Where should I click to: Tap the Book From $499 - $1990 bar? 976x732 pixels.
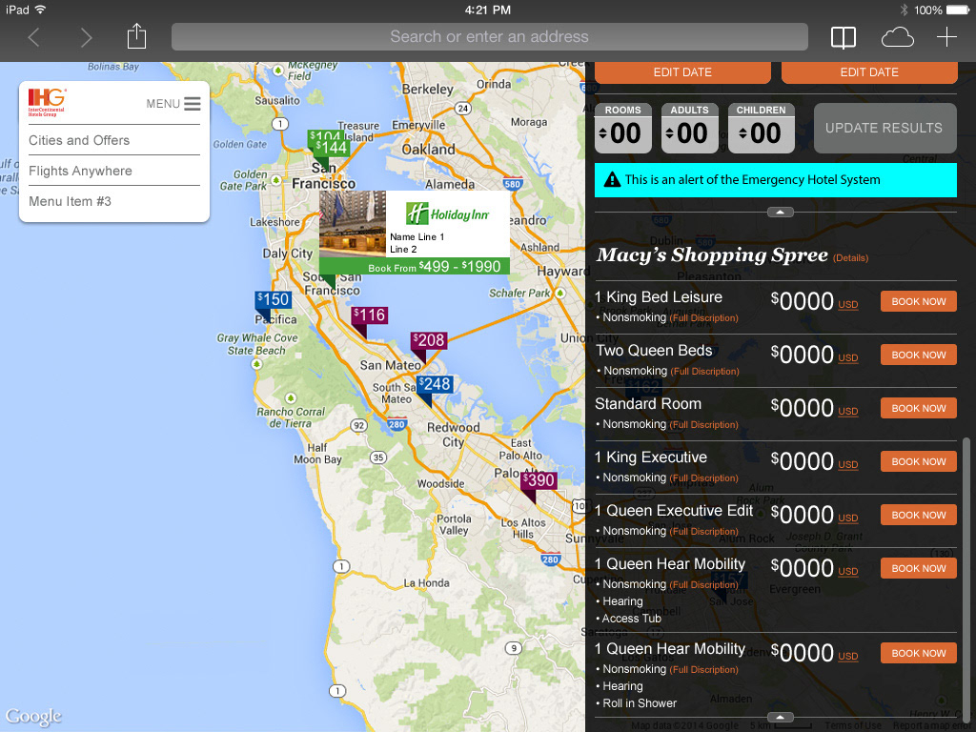[415, 267]
